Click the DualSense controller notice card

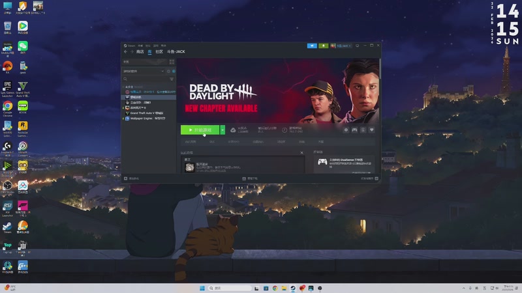click(345, 164)
